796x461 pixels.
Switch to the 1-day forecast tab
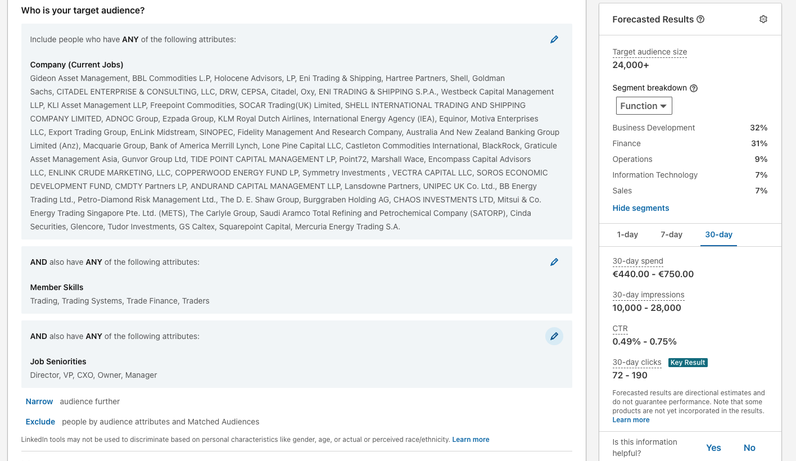(627, 234)
